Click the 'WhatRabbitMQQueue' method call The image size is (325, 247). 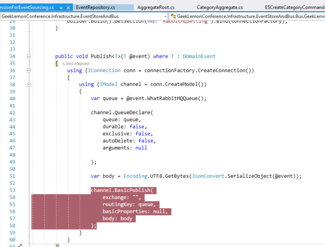coord(173,99)
